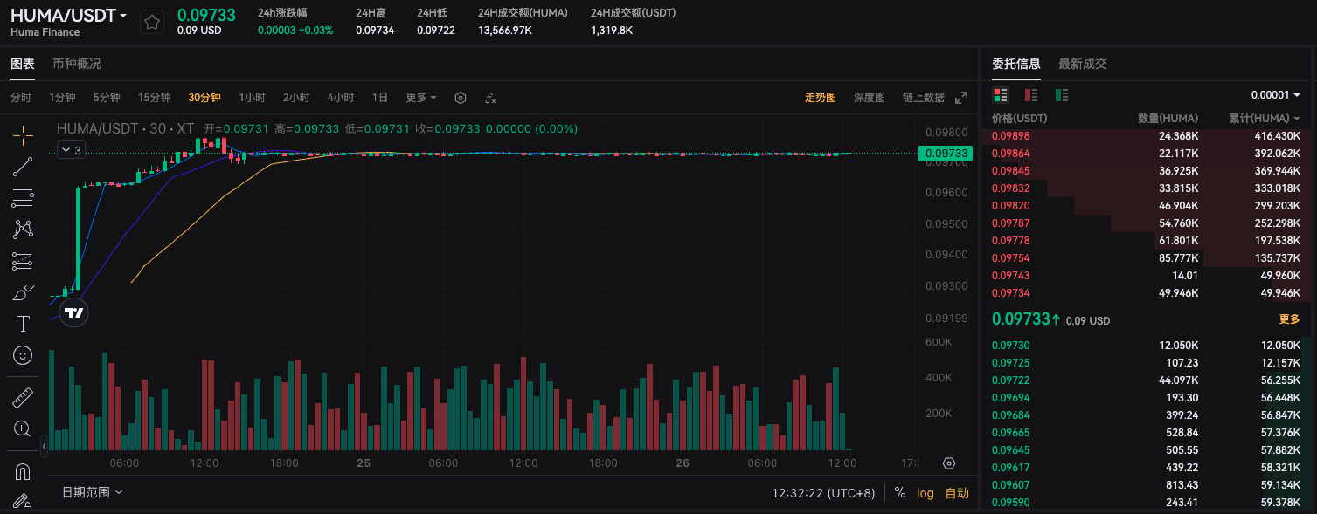Viewport: 1317px width, 514px height.
Task: Activate the magnet snapping tool
Action: click(22, 471)
